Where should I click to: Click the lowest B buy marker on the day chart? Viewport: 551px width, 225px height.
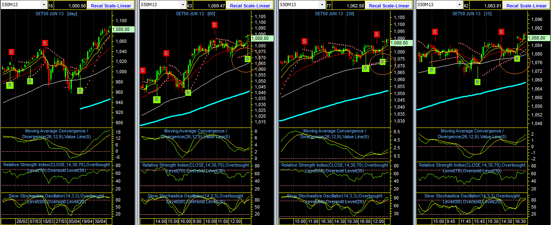[x=80, y=90]
